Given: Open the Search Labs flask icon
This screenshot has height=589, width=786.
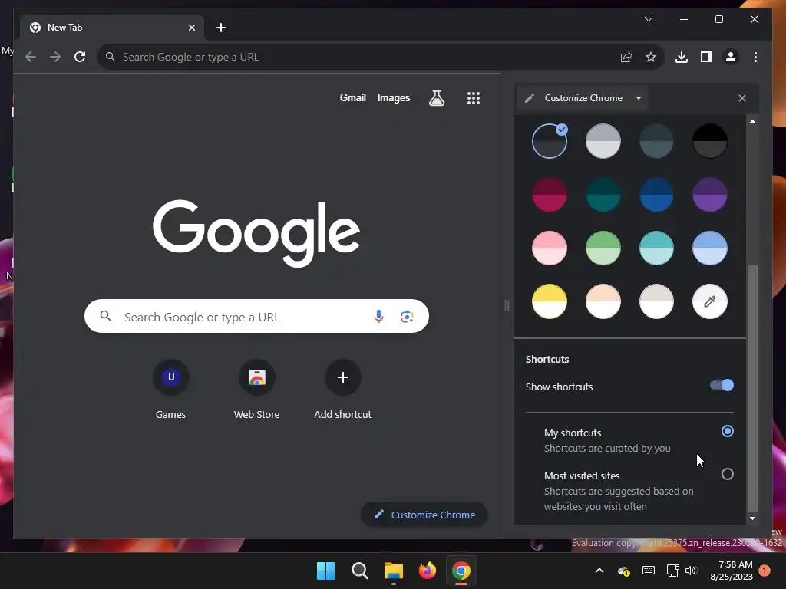Looking at the screenshot, I should 437,98.
